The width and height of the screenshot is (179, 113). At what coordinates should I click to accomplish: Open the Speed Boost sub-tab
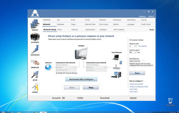click(90, 29)
